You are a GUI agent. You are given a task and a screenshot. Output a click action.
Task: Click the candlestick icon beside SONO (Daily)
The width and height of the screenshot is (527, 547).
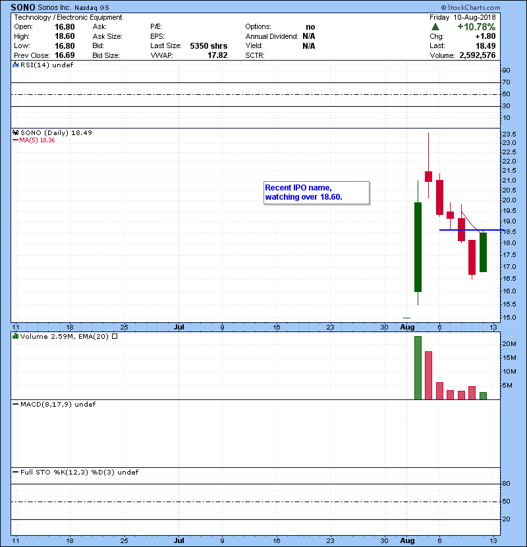coord(15,132)
